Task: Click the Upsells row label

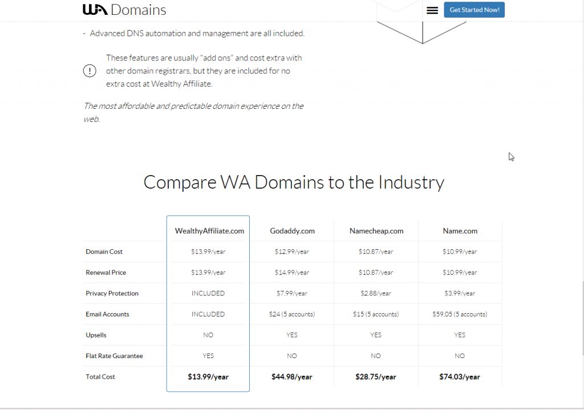Action: (96, 335)
